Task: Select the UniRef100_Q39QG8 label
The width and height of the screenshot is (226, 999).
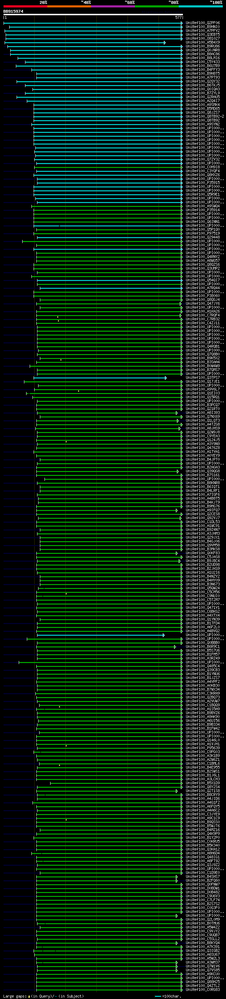Action: click(203, 471)
